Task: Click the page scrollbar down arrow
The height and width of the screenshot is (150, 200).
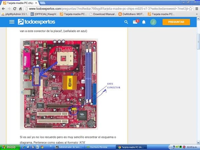Action: pos(198,142)
